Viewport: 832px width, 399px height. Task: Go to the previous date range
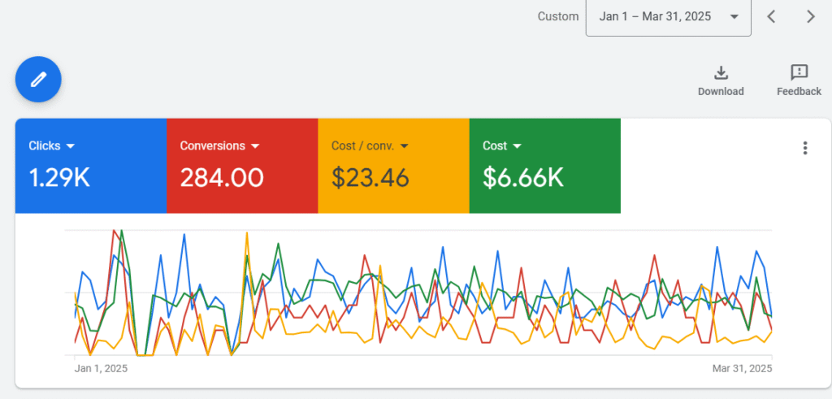772,16
